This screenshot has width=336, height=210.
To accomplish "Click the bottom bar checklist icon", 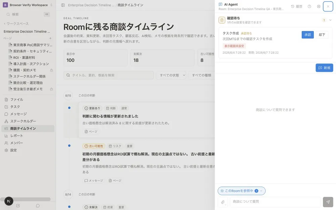I will coord(18,206).
